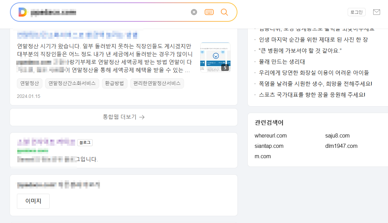This screenshot has height=223, width=388.
Task: Click the arrow icon next to 통합웹 더보기
Action: [142, 117]
